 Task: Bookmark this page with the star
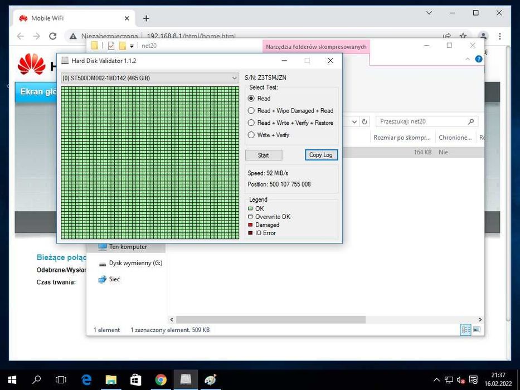463,36
